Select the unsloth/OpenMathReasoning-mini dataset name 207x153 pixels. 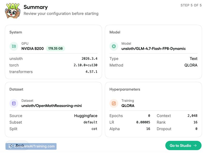click(x=51, y=106)
